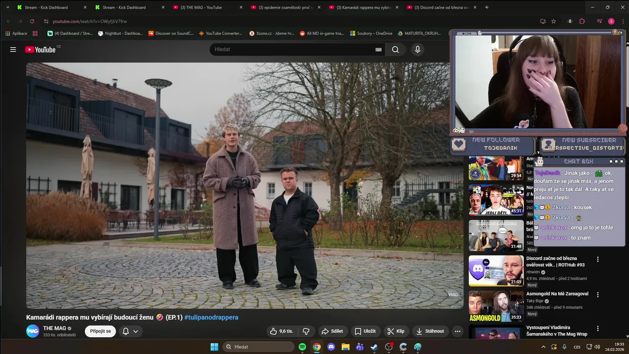The height and width of the screenshot is (354, 629).
Task: Open THE MAG channel name link
Action: (55, 328)
